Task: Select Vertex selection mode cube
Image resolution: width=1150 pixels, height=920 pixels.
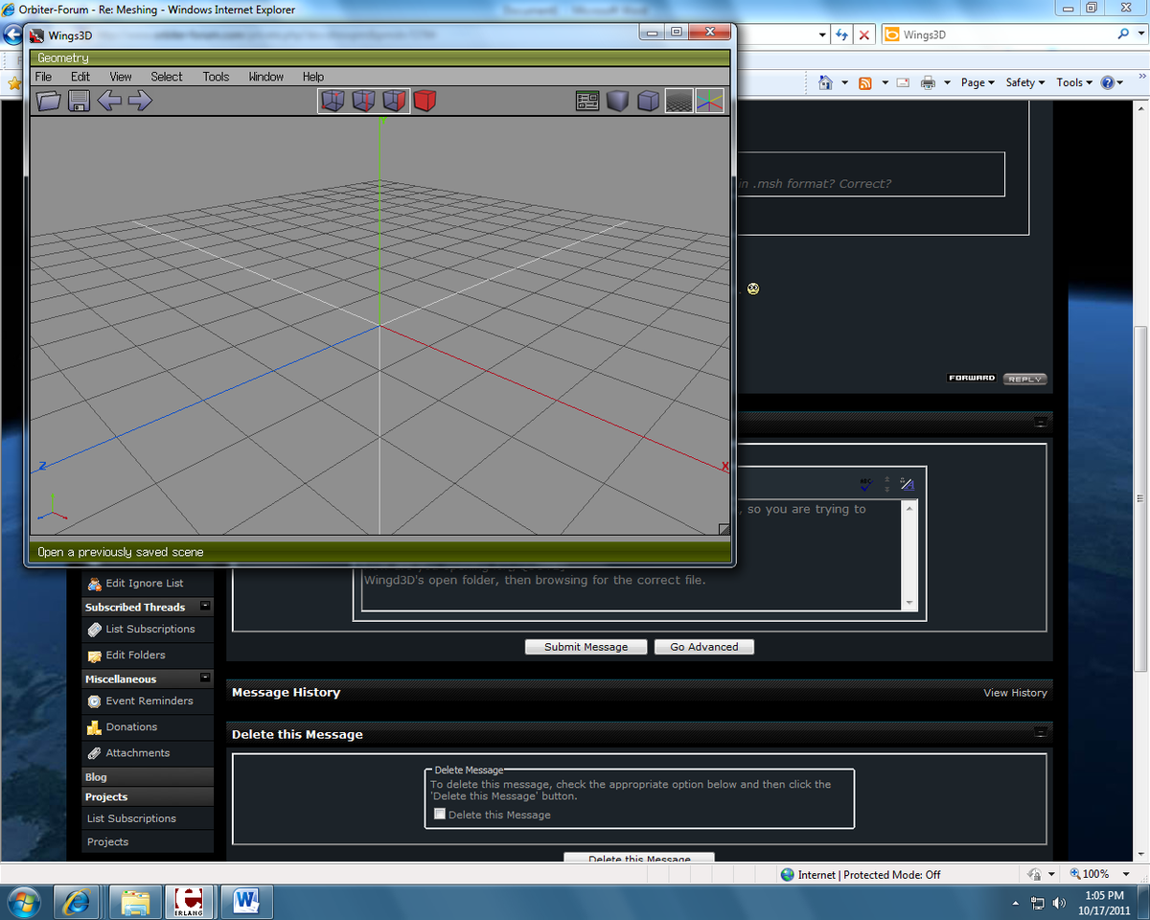Action: coord(333,101)
